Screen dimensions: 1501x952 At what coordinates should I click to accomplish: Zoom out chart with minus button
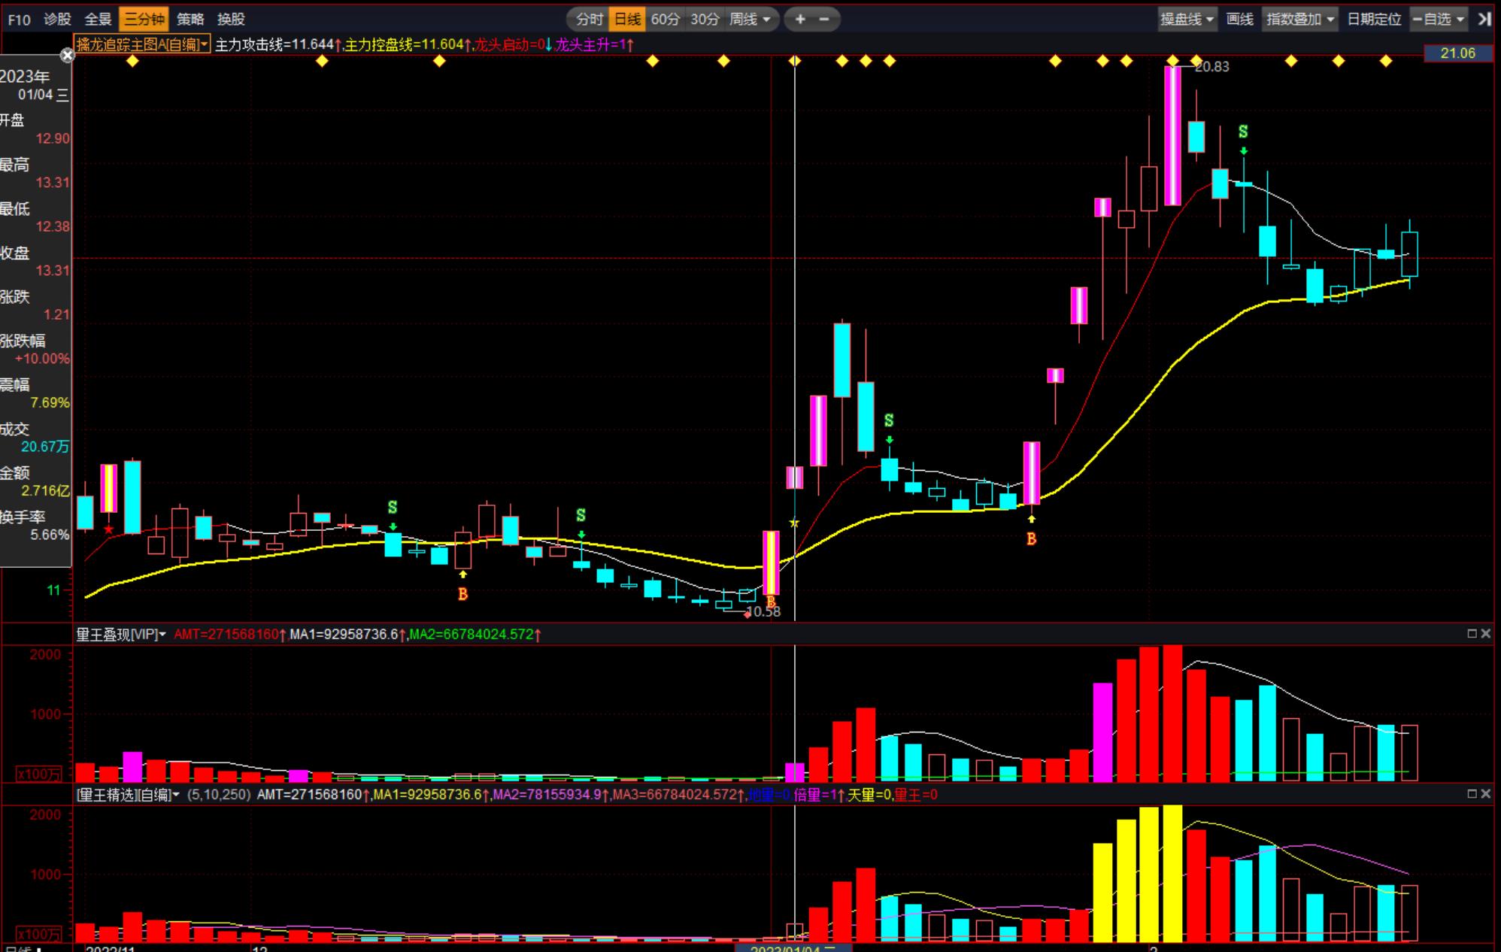click(x=824, y=19)
